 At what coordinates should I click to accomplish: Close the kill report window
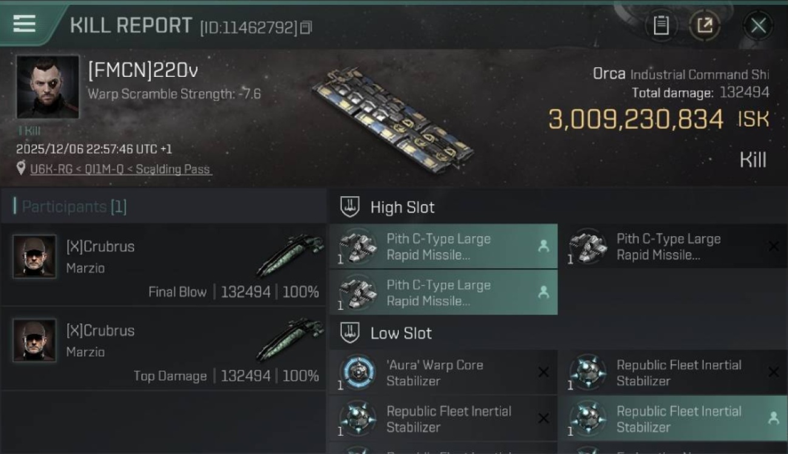coord(758,25)
